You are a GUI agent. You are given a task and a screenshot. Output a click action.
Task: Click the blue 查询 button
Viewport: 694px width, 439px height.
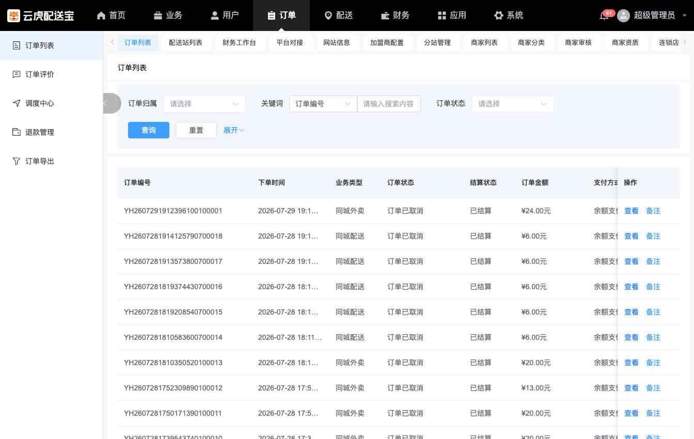pos(149,130)
